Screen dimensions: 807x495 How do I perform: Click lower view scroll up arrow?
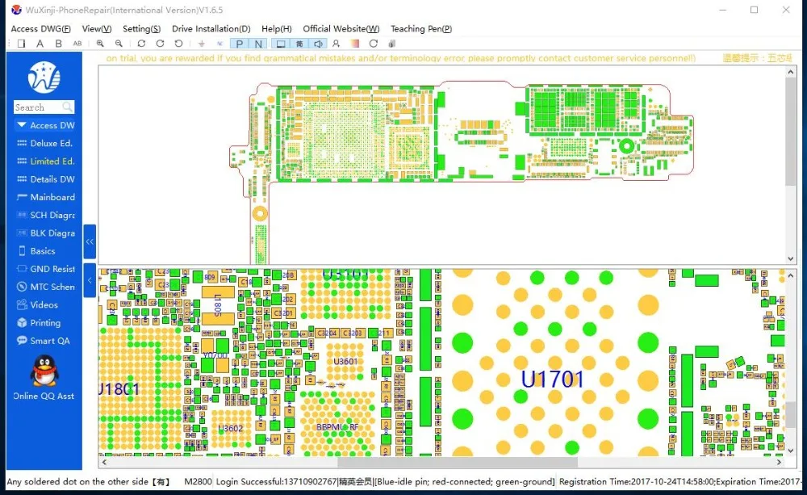pos(791,275)
